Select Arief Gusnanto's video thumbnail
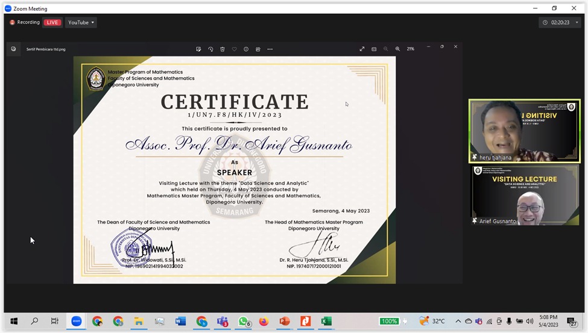 (524, 195)
